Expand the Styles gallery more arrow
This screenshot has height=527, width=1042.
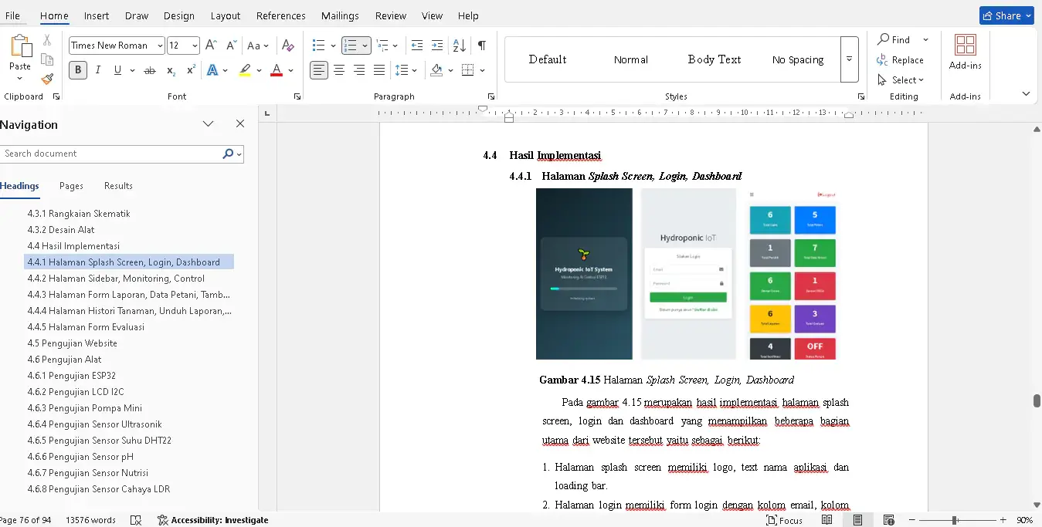point(849,59)
